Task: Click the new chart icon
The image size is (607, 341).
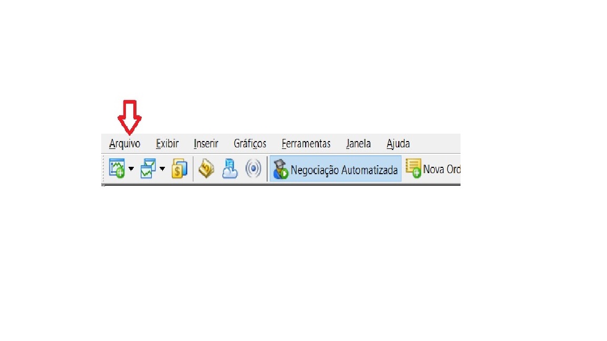Action: (x=117, y=168)
